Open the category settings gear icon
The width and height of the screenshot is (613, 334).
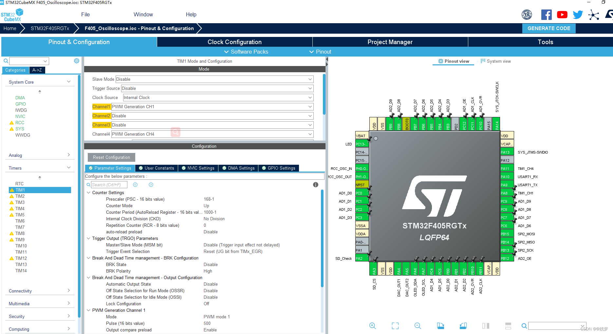tap(77, 61)
